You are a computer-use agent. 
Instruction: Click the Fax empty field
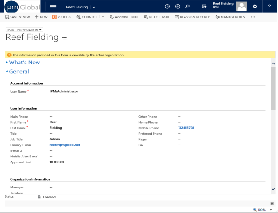point(179,145)
